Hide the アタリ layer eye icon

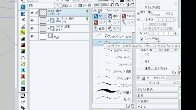(x=32, y=20)
